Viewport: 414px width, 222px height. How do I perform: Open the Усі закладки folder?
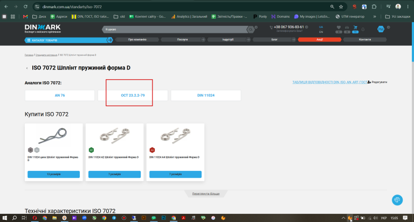click(x=398, y=16)
